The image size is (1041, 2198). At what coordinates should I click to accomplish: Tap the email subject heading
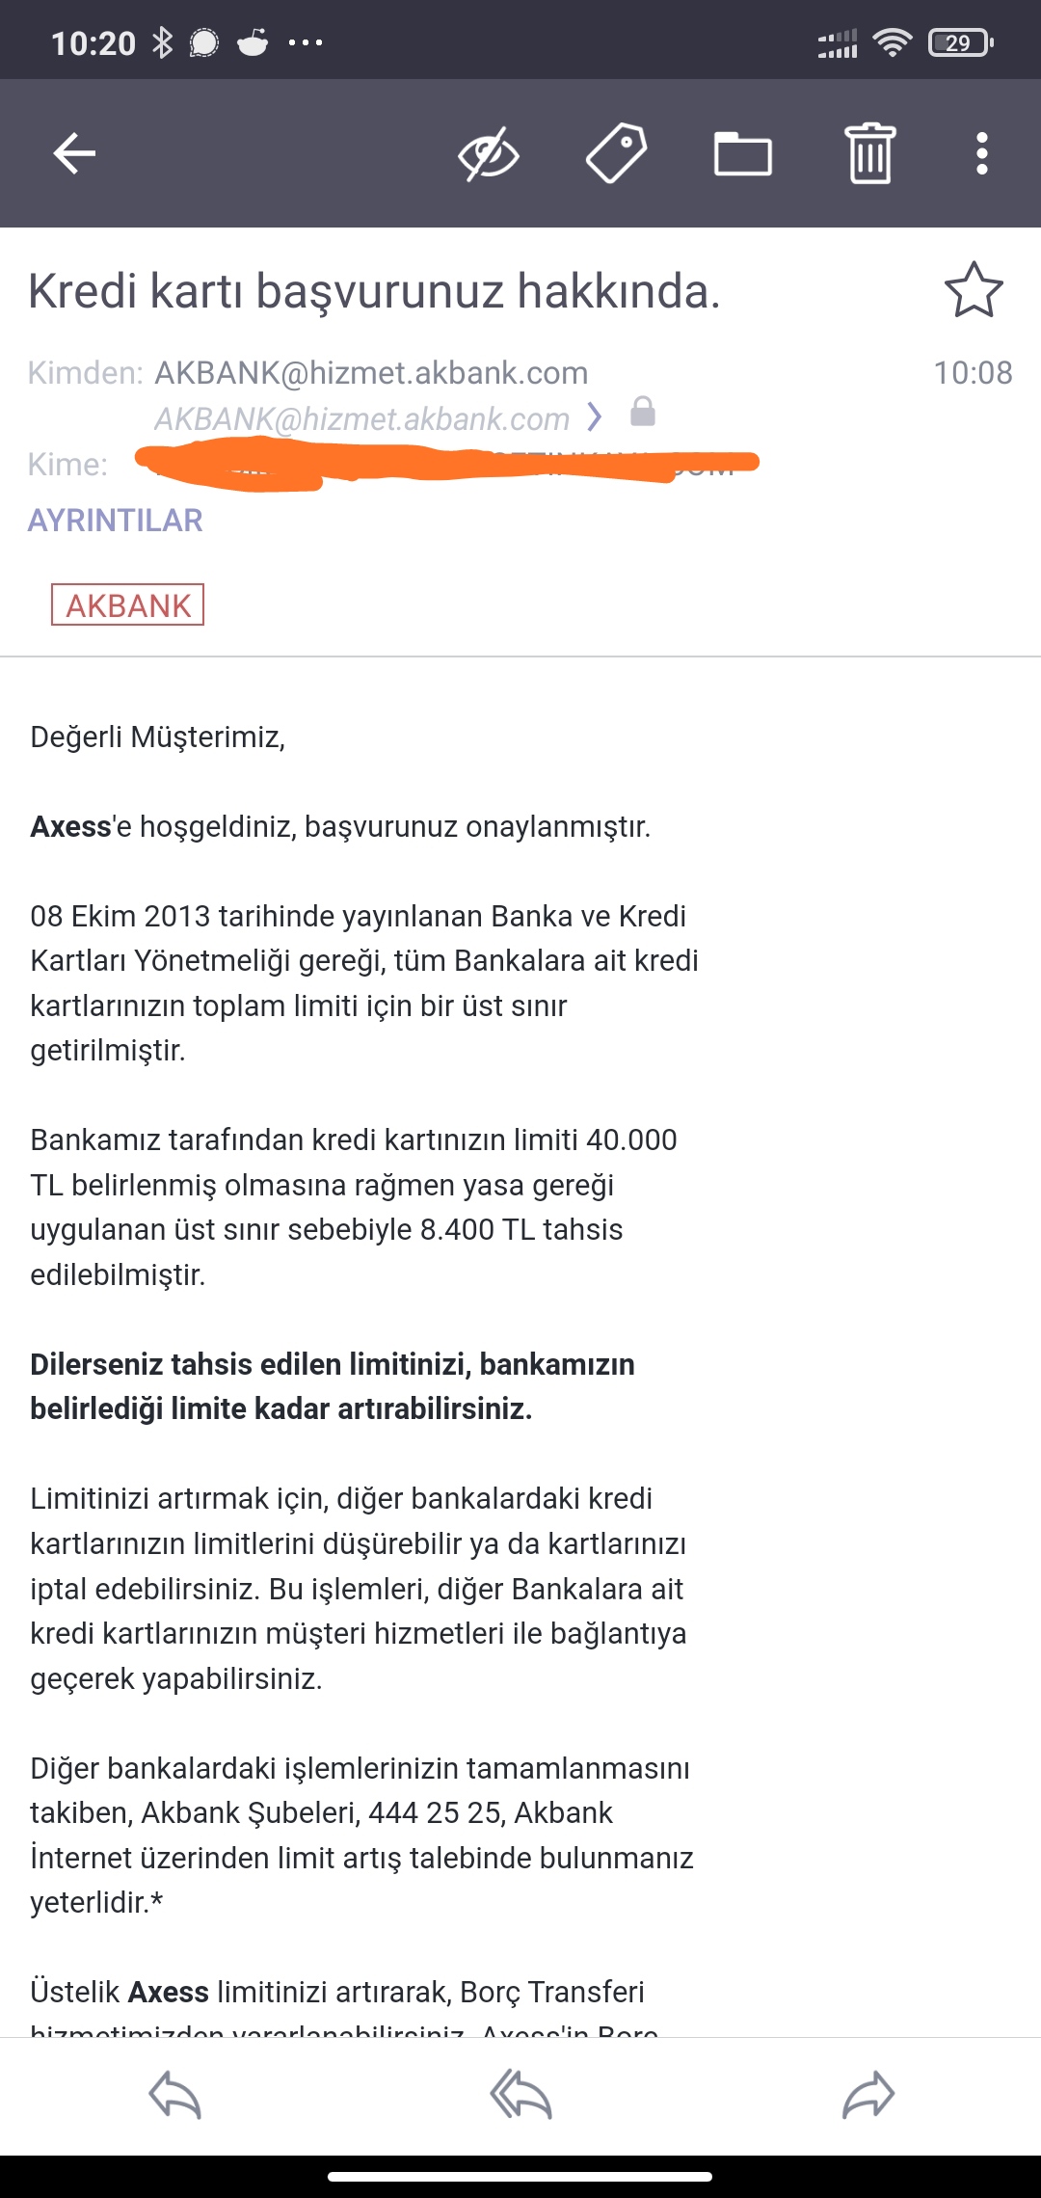(x=374, y=291)
